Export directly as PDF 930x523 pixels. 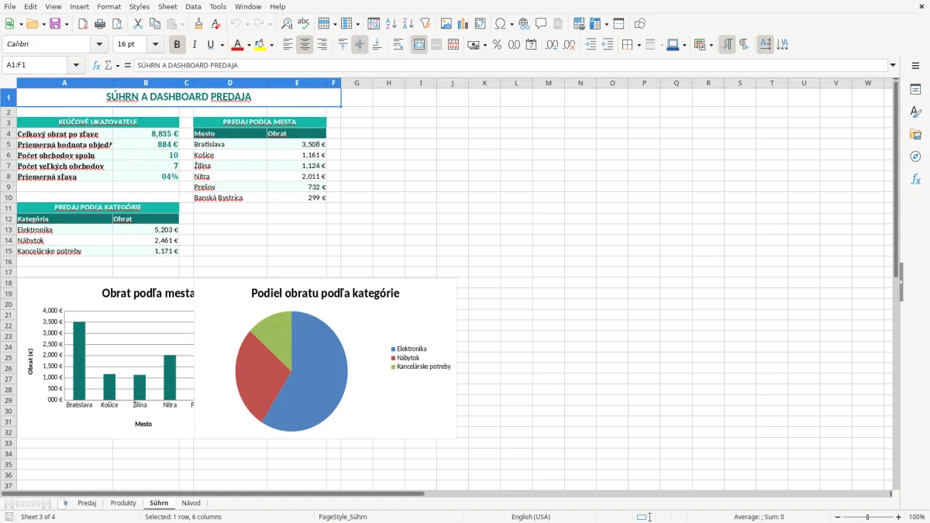pyautogui.click(x=83, y=24)
